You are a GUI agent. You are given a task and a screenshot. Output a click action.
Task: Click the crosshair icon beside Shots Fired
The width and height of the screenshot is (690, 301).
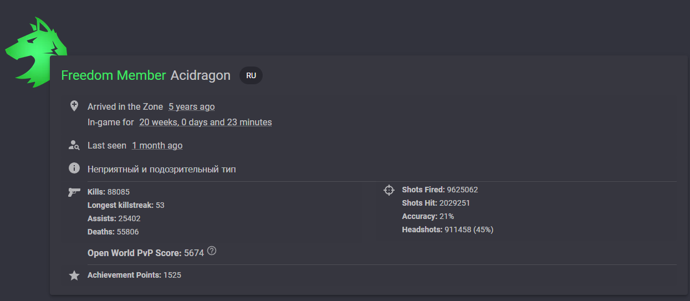tap(389, 190)
